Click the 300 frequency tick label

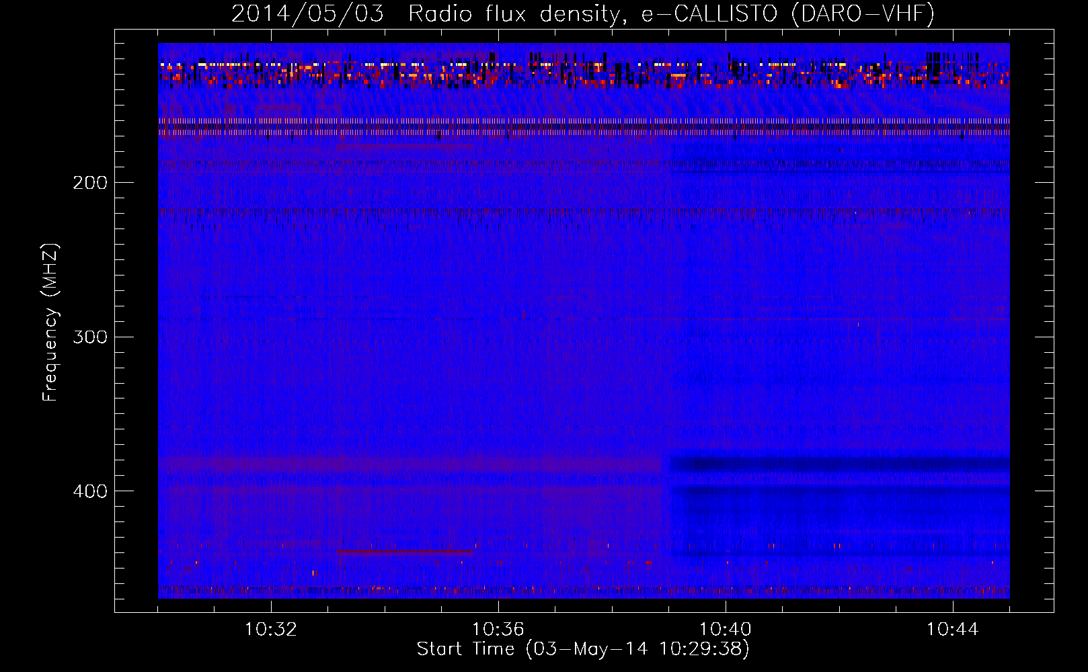(90, 337)
